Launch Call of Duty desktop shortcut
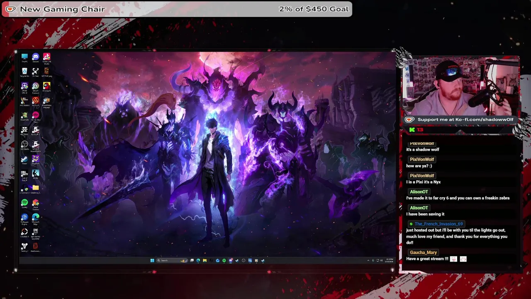 pos(24,176)
